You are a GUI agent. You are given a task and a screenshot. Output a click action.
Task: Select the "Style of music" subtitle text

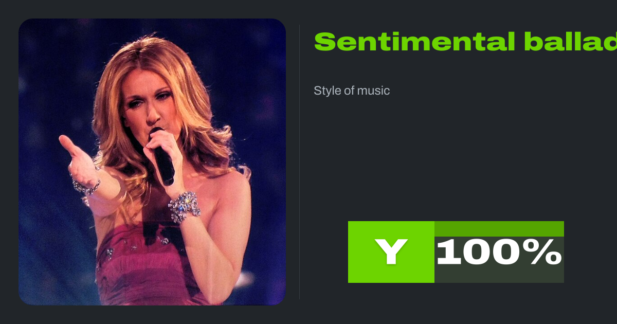352,91
